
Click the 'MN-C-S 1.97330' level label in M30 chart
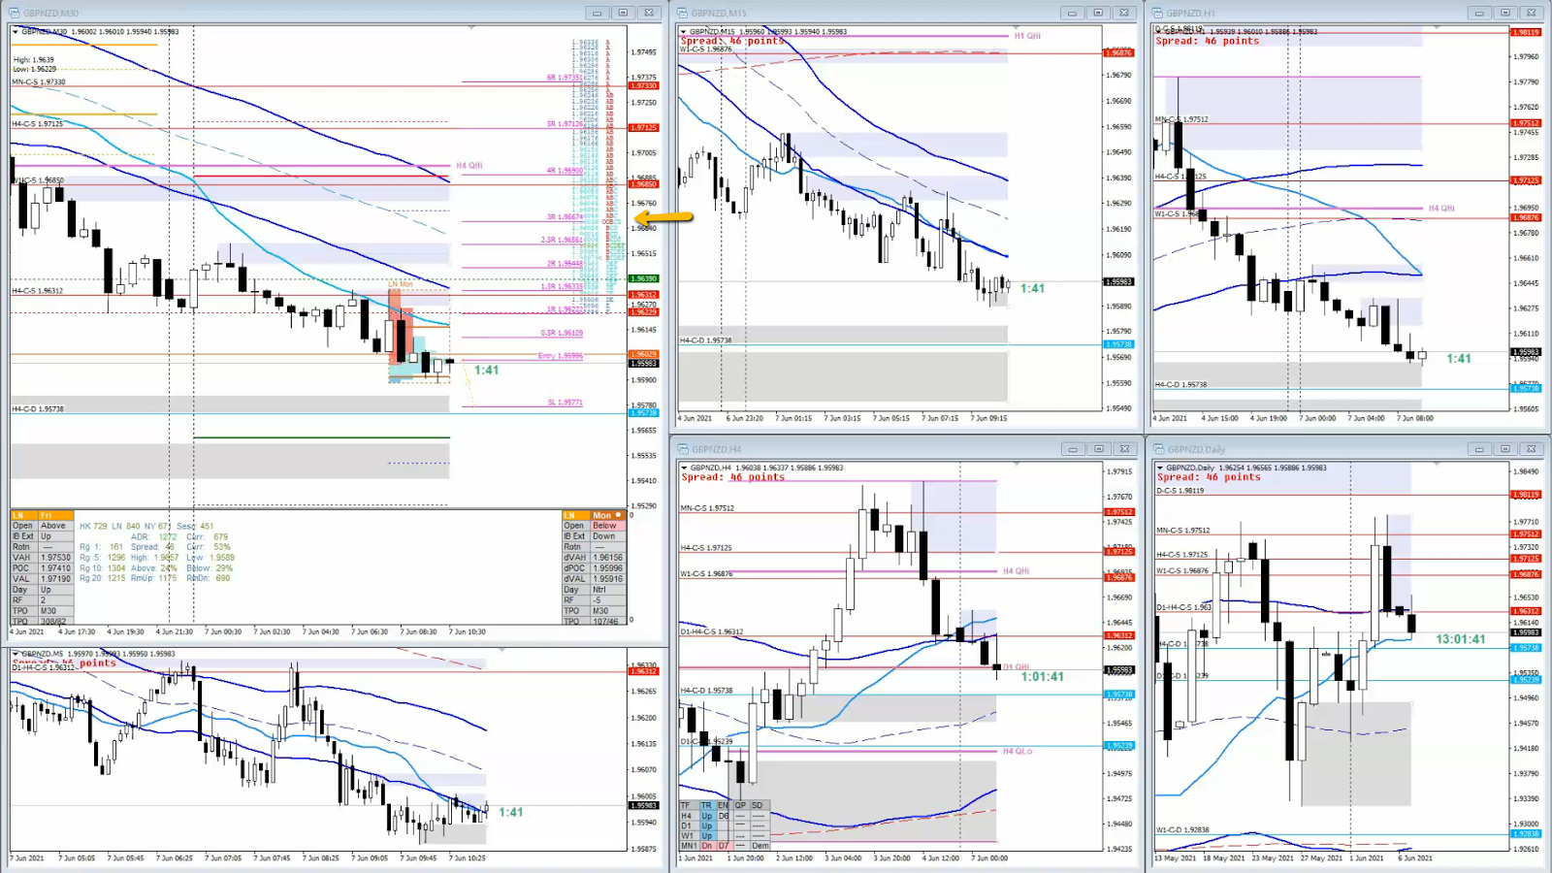coord(39,82)
